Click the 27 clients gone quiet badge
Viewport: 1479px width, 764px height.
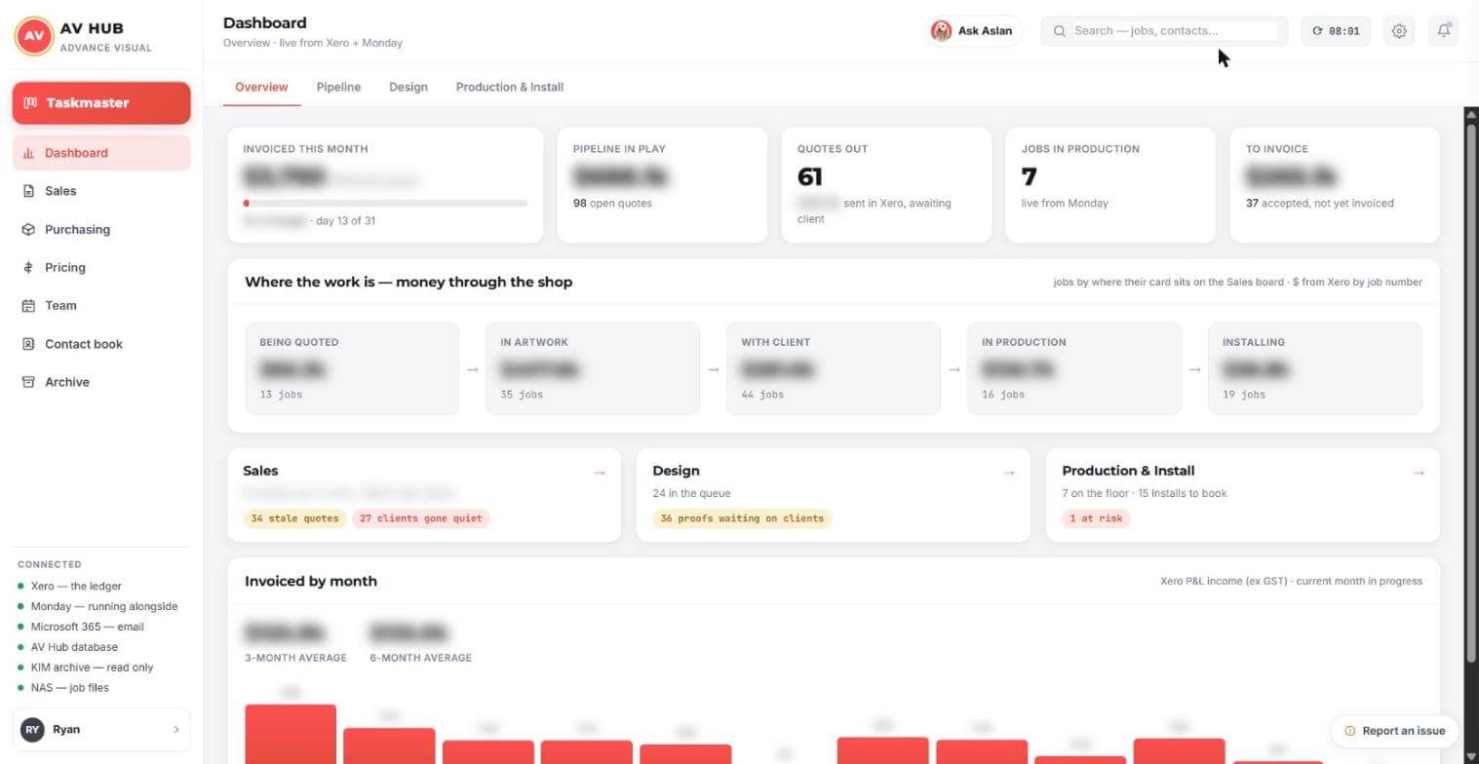(421, 518)
